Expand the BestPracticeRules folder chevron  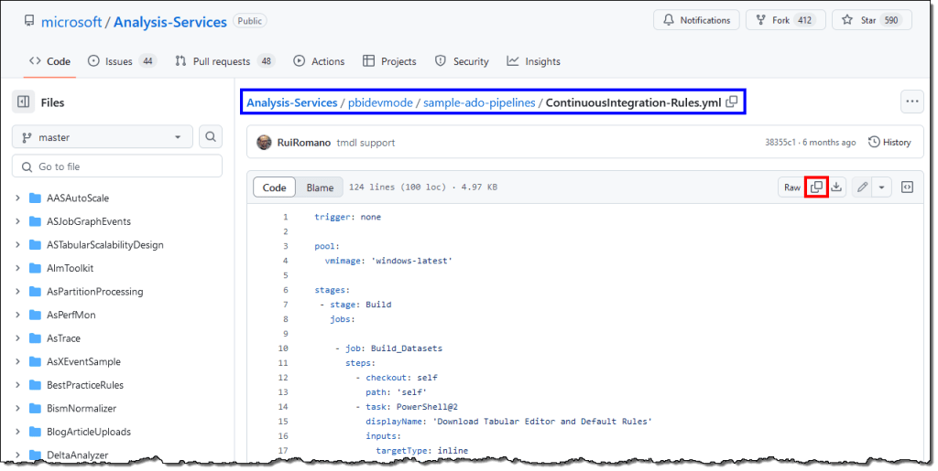click(18, 385)
